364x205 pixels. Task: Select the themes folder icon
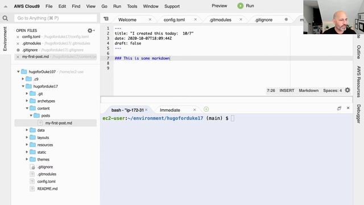(33, 159)
